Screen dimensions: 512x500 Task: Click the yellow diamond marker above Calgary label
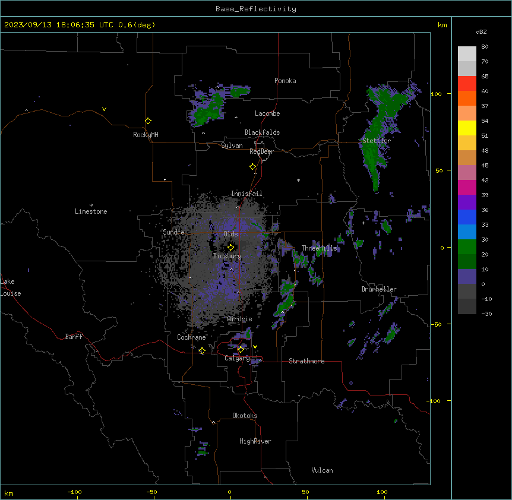point(241,349)
